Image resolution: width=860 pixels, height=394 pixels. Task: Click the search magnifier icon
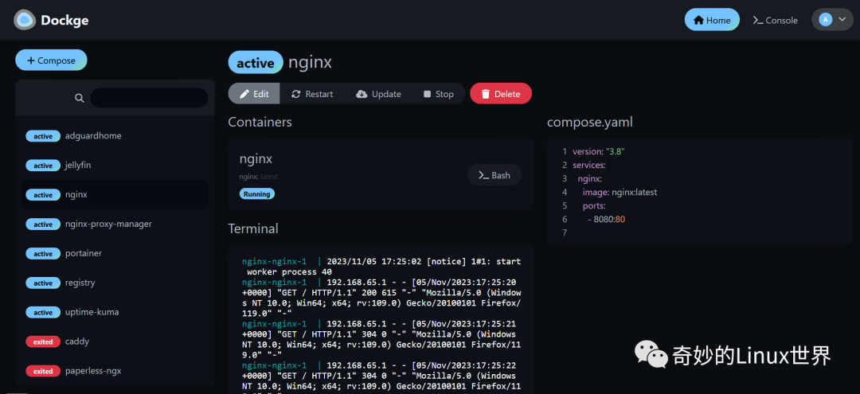pyautogui.click(x=80, y=98)
